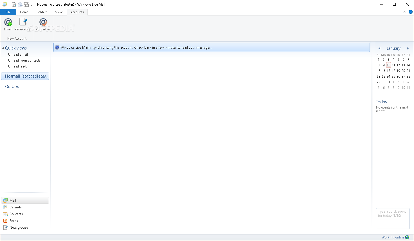The image size is (414, 241).
Task: Select the Accounts ribbon tab
Action: [77, 12]
